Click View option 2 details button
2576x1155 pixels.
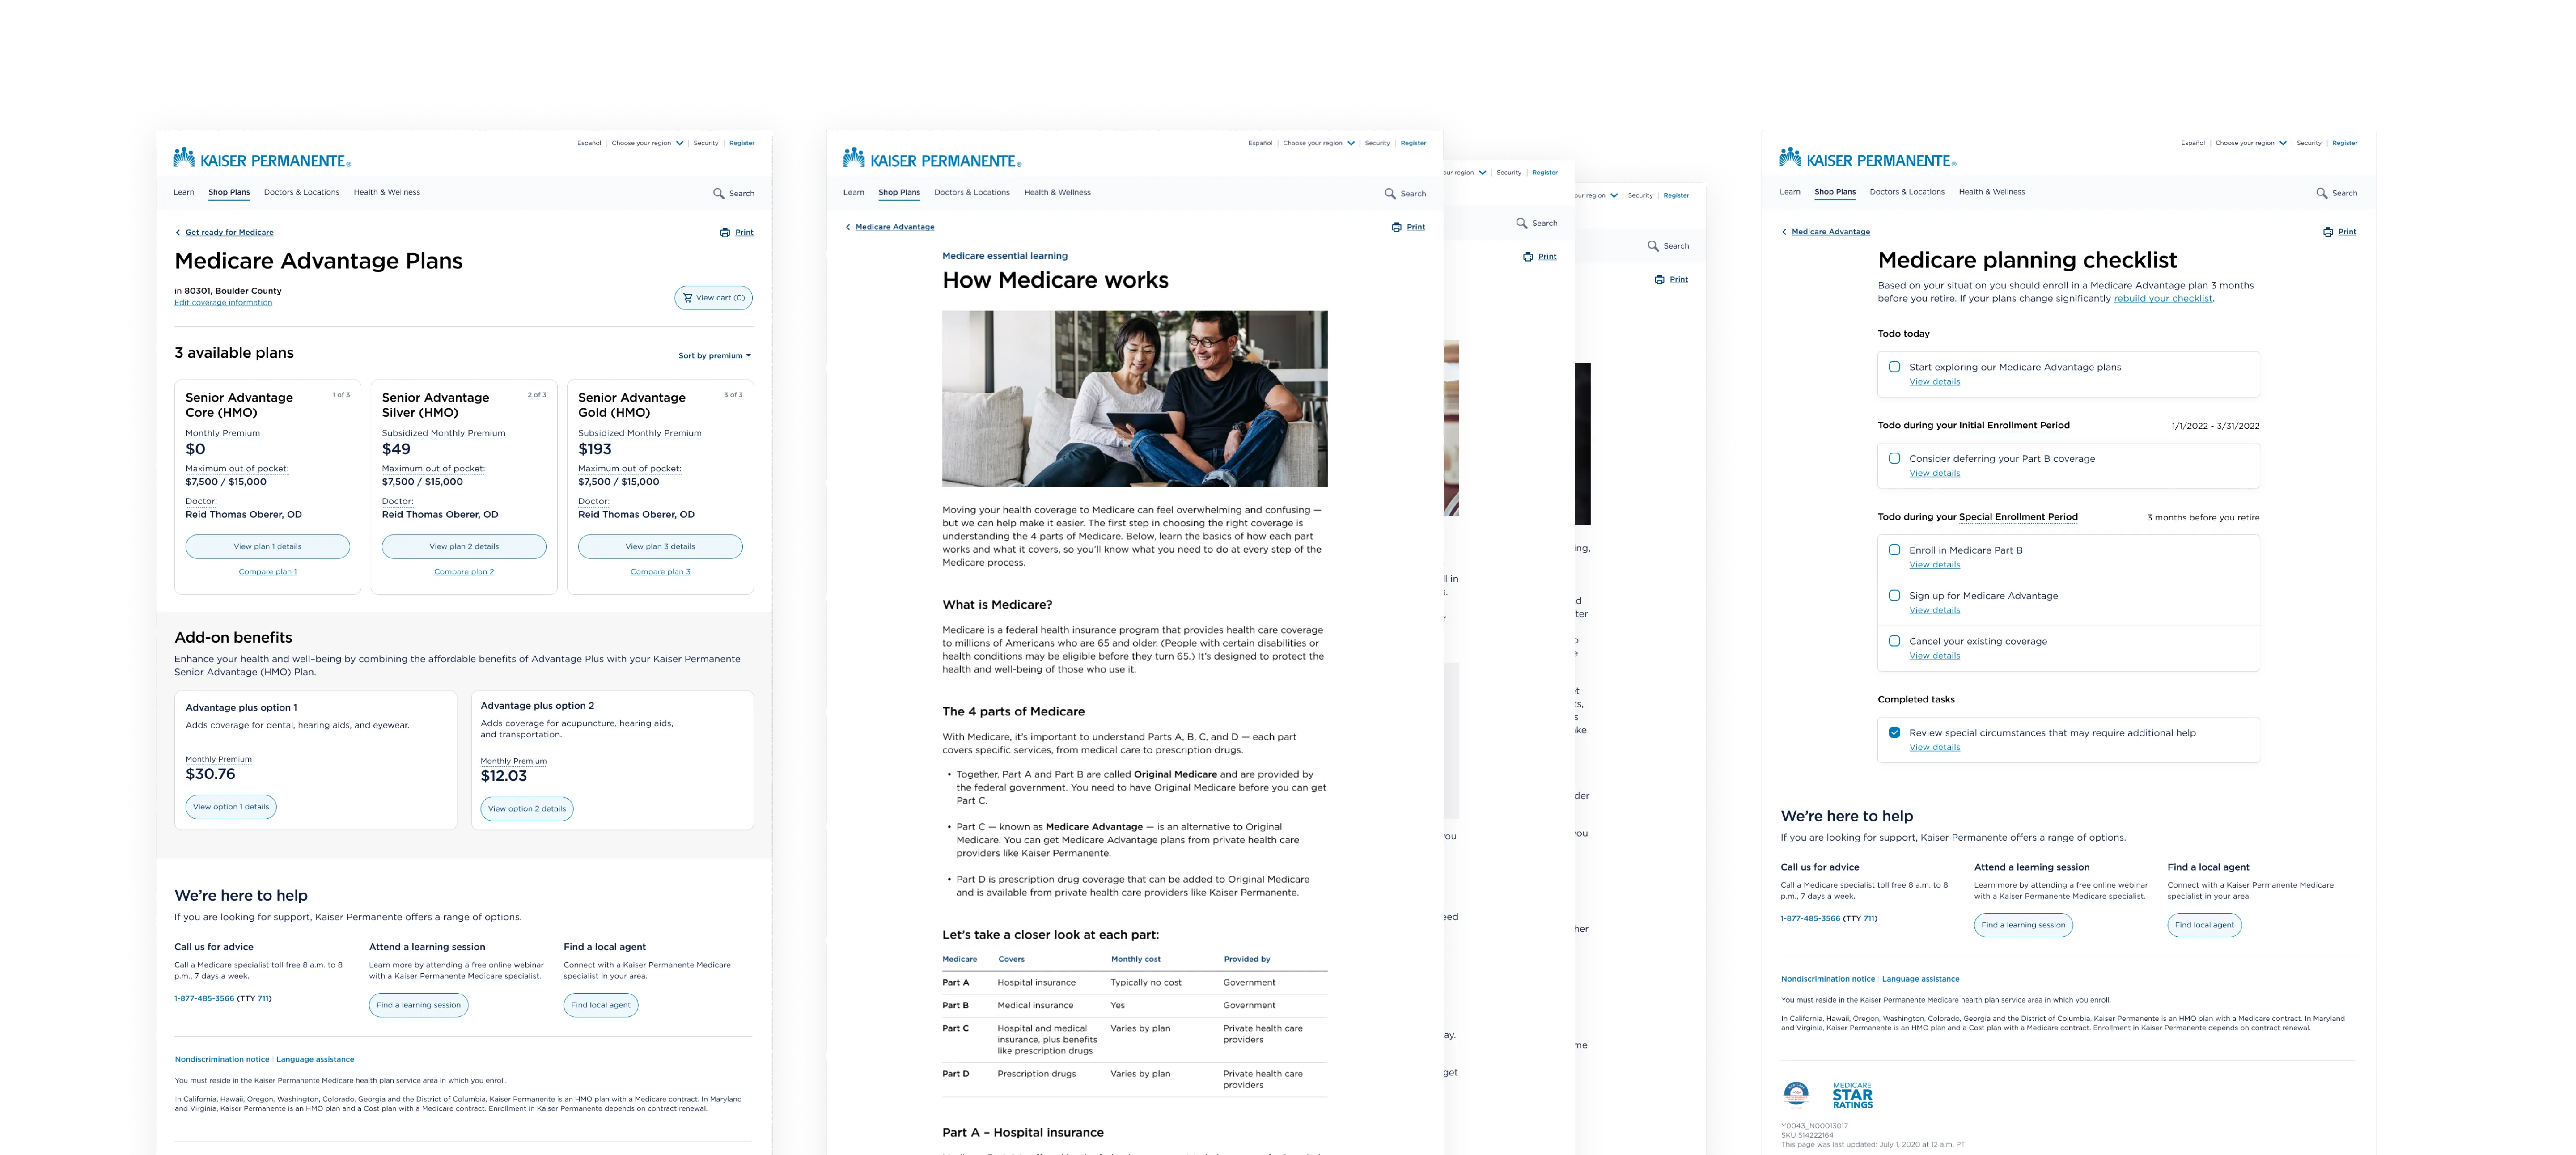click(527, 809)
